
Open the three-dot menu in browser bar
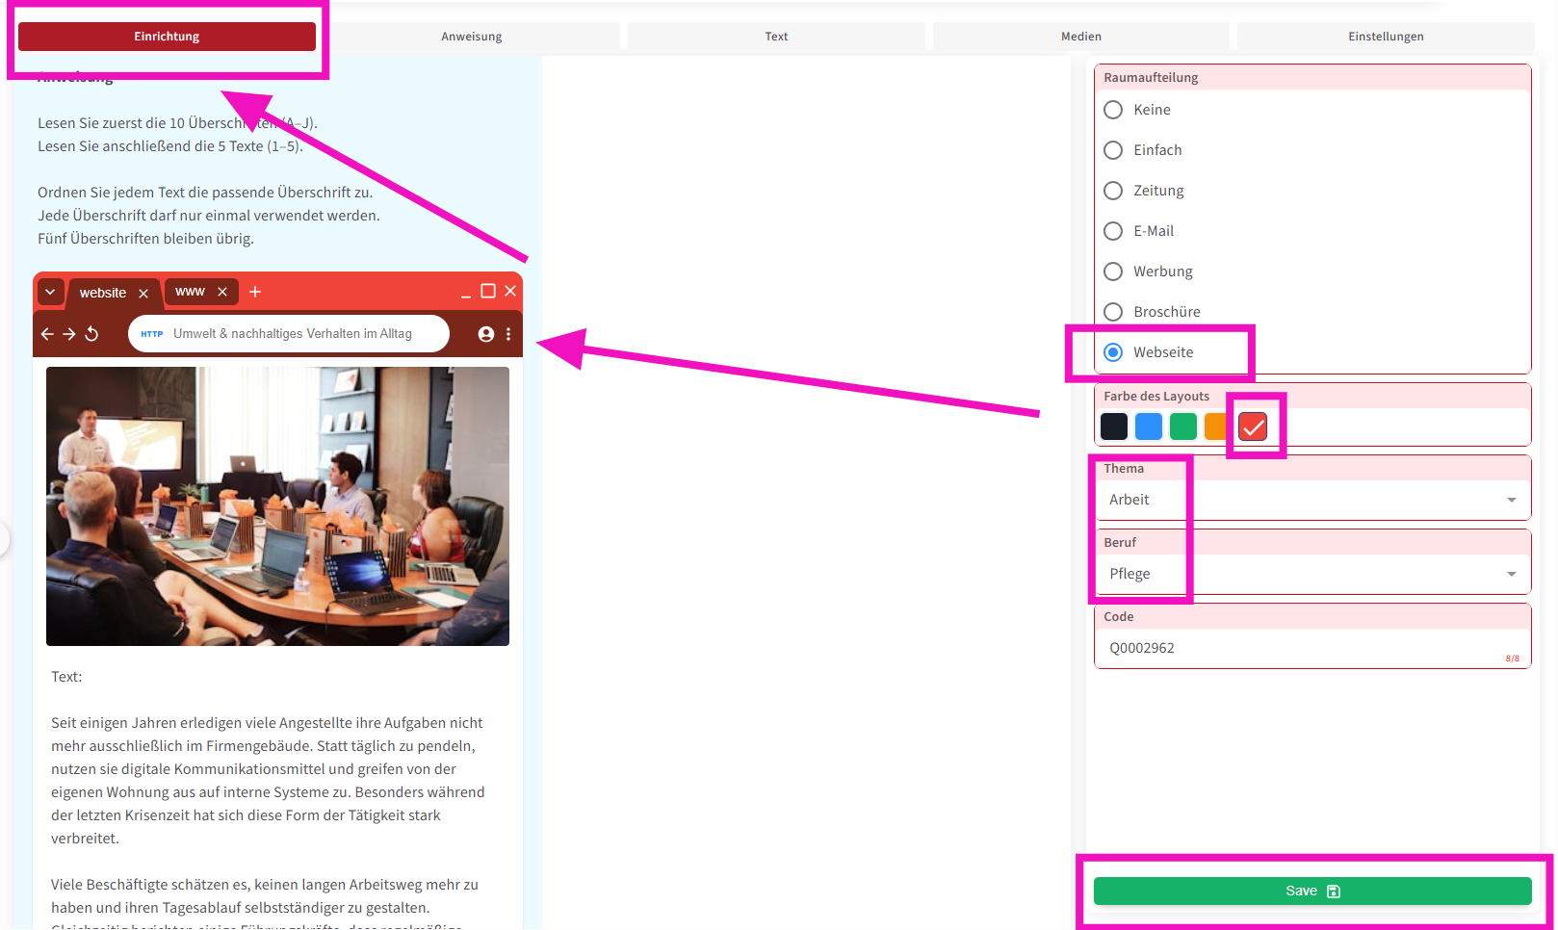point(508,334)
